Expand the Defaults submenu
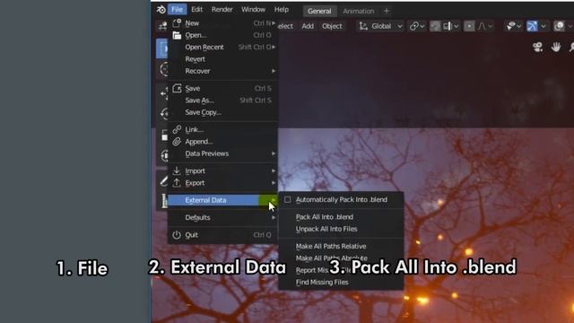 coord(222,217)
